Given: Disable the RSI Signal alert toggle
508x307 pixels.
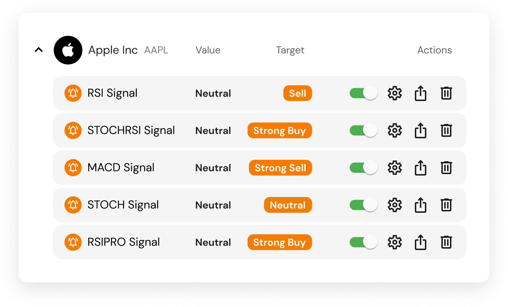Looking at the screenshot, I should 363,93.
